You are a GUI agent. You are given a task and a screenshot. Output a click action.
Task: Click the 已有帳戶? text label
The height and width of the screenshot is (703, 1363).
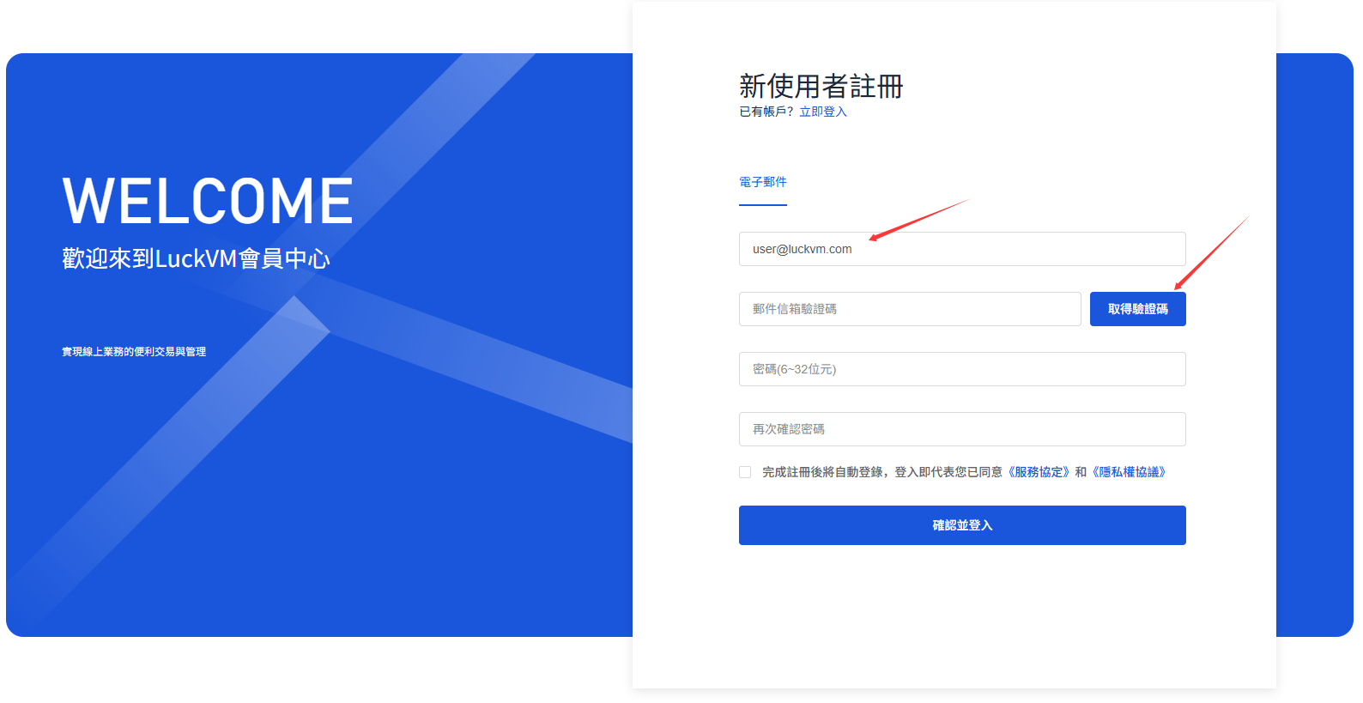(766, 112)
